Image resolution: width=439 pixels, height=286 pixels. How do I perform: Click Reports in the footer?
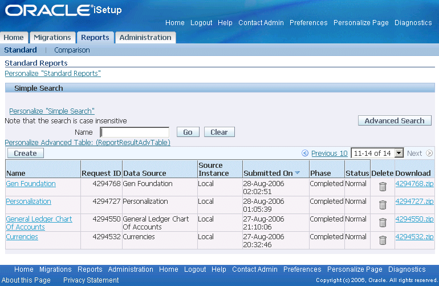[90, 269]
